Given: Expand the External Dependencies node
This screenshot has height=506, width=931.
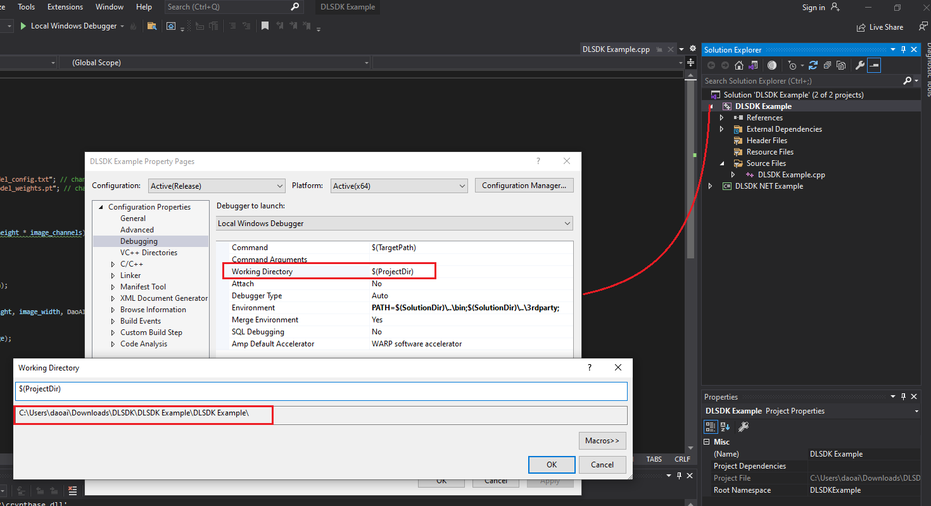Looking at the screenshot, I should 721,129.
